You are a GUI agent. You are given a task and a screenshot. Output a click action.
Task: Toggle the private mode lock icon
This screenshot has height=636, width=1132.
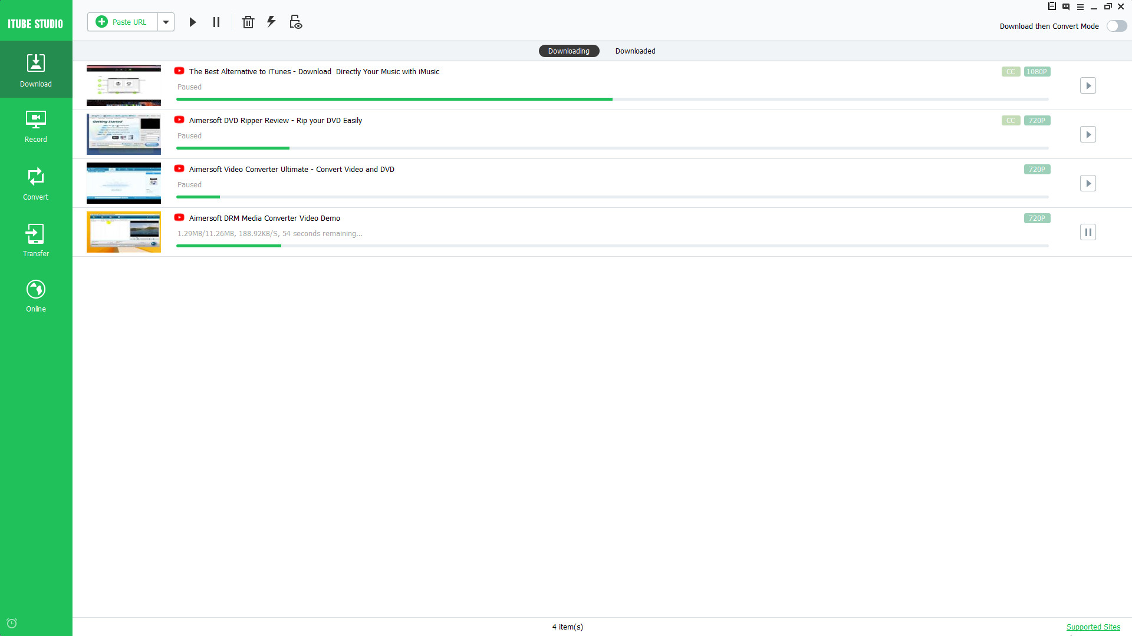[x=295, y=22]
